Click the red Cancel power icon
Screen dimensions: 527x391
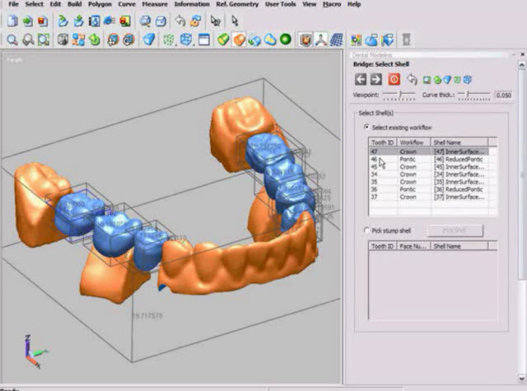point(394,80)
